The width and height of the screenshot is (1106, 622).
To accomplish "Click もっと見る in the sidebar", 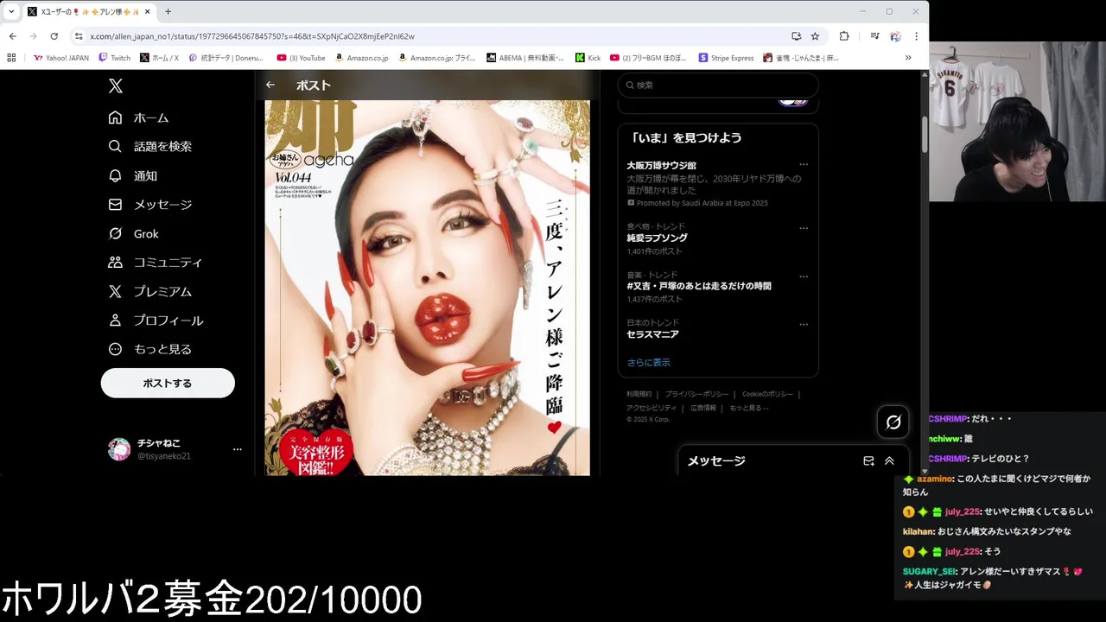I will coord(149,349).
